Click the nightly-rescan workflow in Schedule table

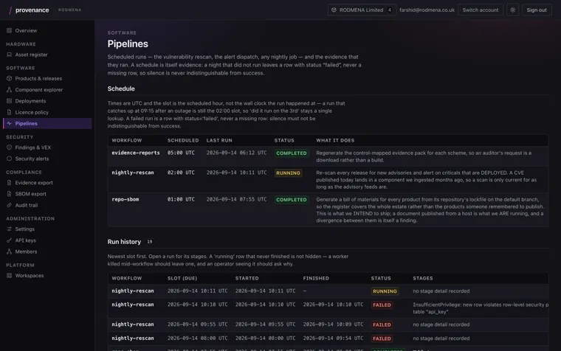coord(133,173)
